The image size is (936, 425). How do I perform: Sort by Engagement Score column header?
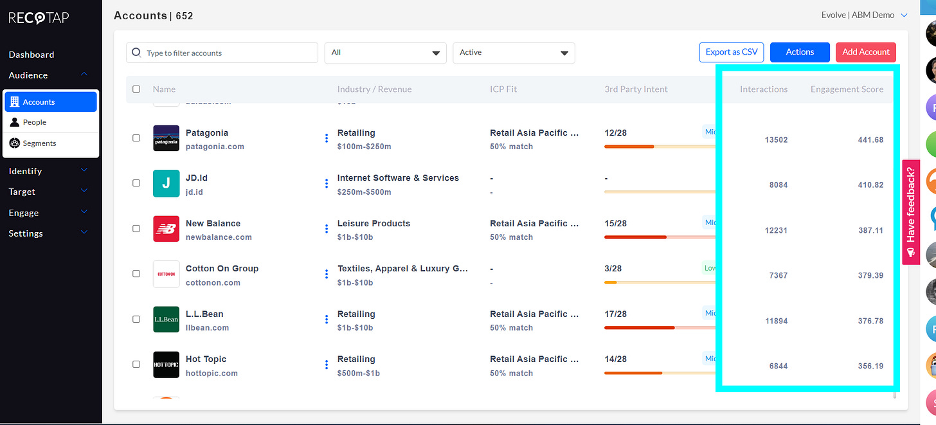coord(847,89)
